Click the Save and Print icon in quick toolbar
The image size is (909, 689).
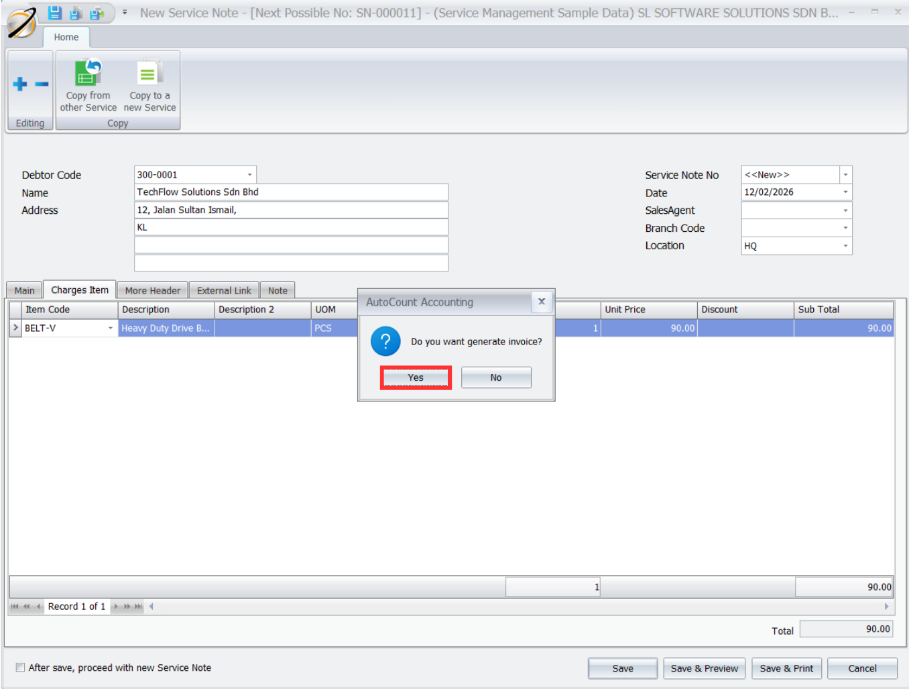click(97, 13)
